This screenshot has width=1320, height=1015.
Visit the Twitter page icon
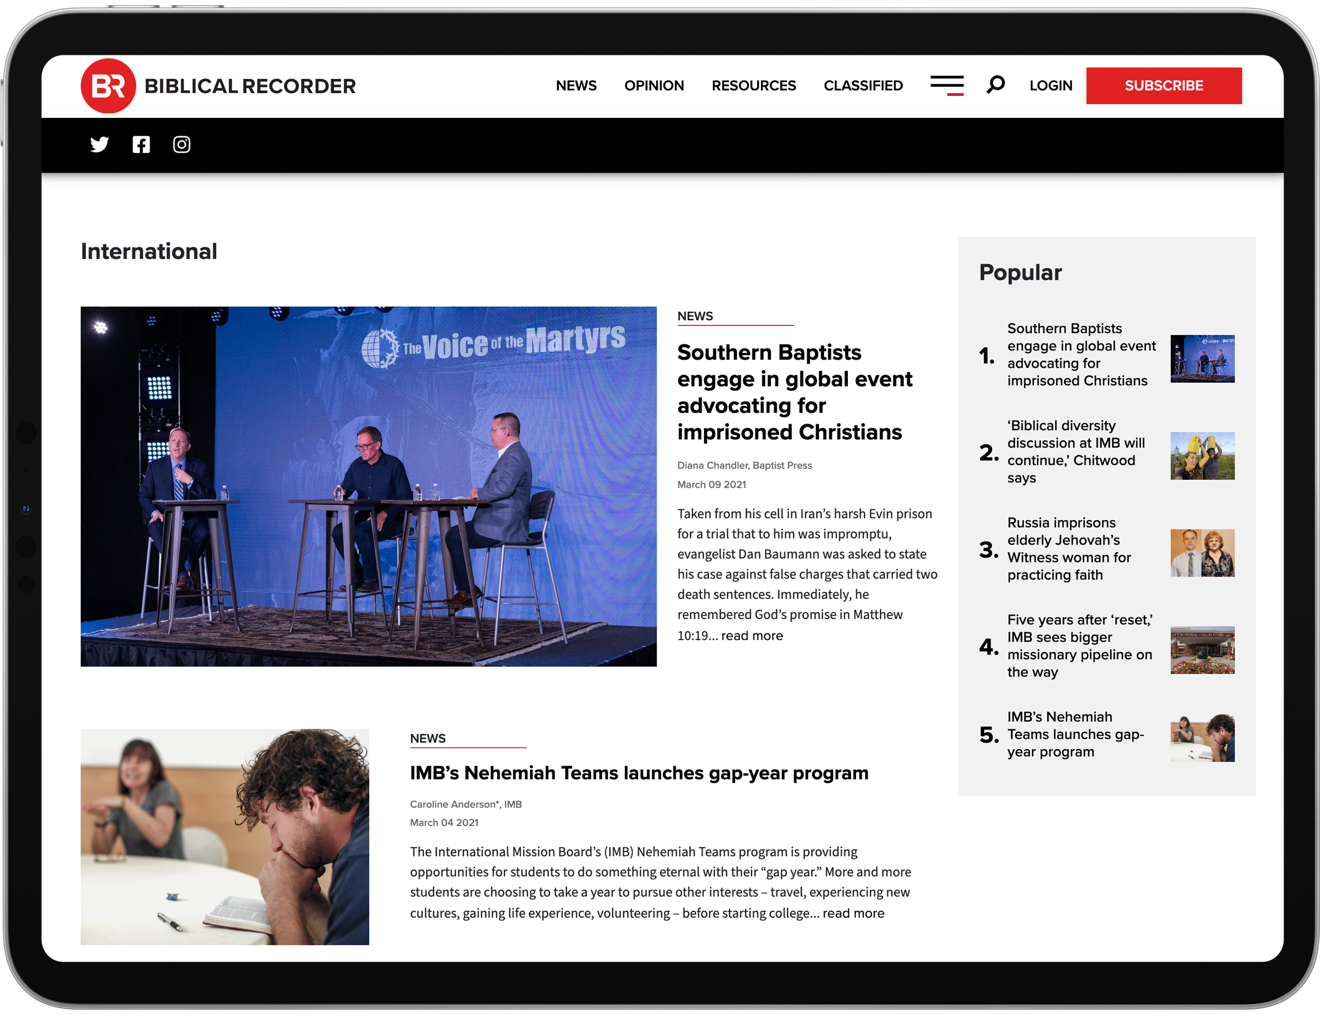click(99, 145)
